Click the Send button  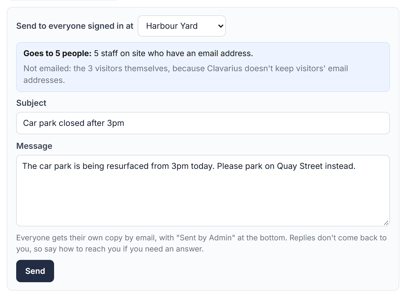coord(35,271)
